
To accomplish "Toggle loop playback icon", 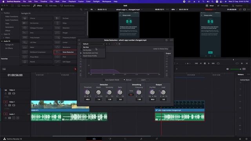I will [218, 63].
